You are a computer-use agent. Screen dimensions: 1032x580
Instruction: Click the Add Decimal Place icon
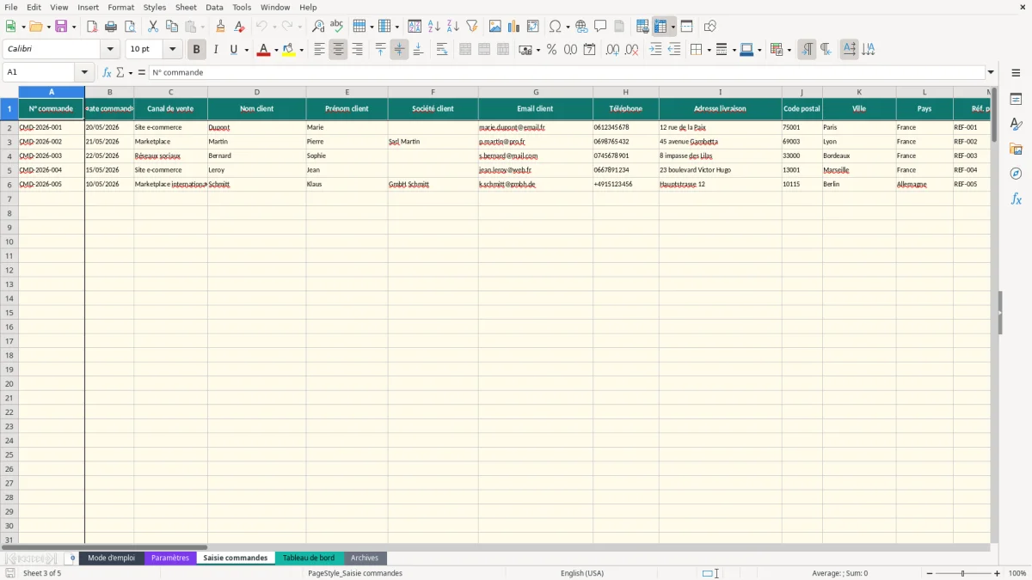pyautogui.click(x=612, y=50)
